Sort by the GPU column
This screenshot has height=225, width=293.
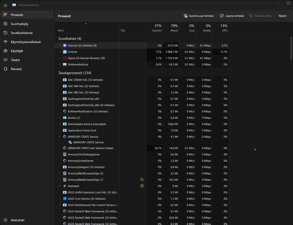click(x=220, y=28)
